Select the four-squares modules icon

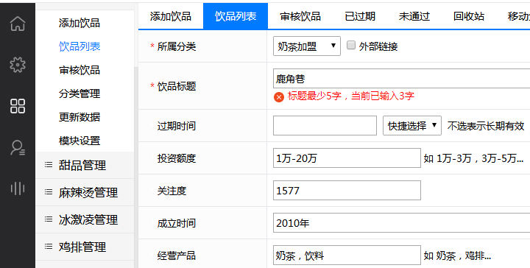(18, 106)
